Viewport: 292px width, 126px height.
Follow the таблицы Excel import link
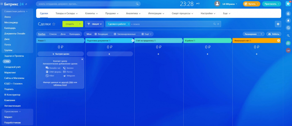60,85
